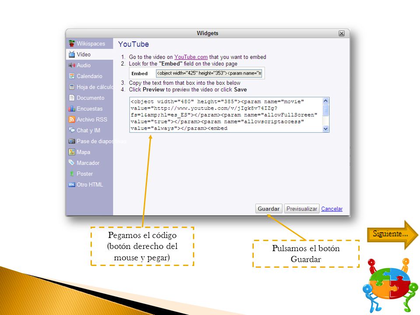
Task: Open the Wikispaces widget category
Action: pos(89,43)
